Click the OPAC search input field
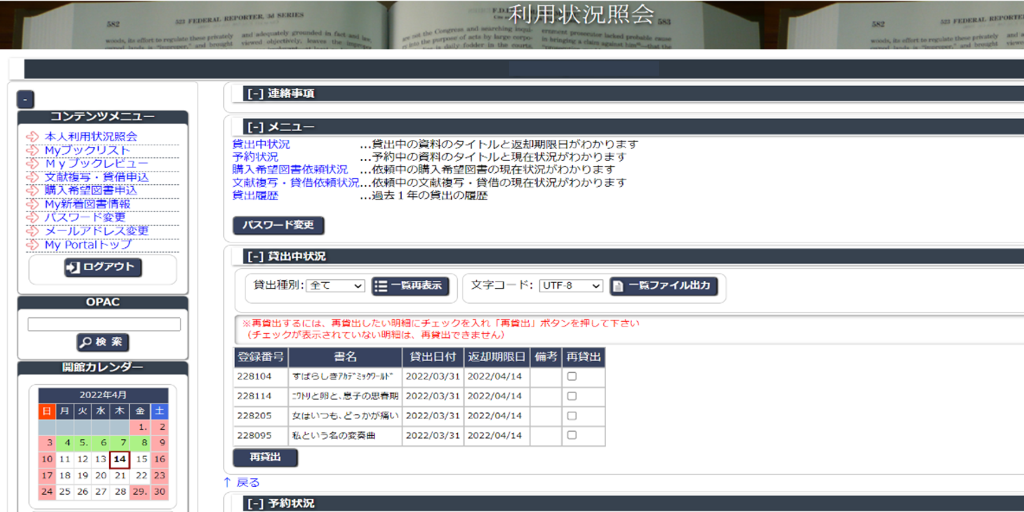 (x=104, y=324)
